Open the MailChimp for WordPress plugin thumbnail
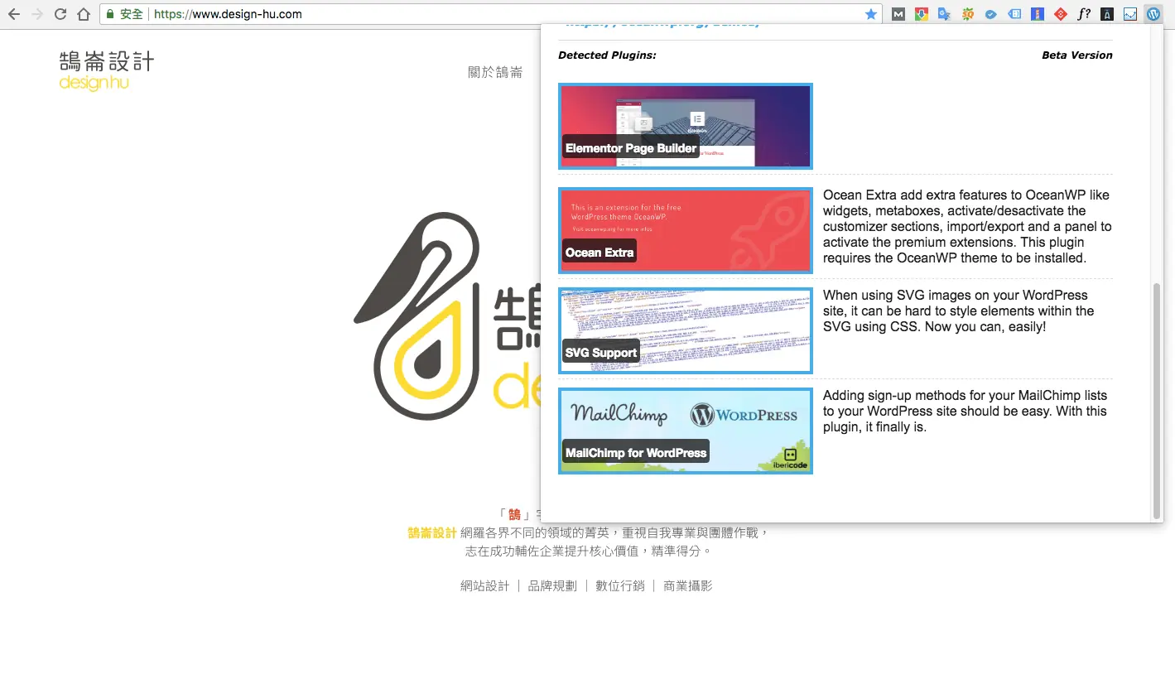1175x679 pixels. [x=686, y=431]
